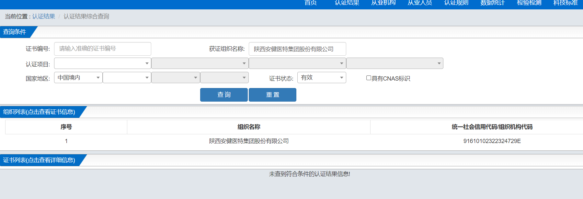Open the 证书状态 dropdown showing 有效
Viewport: 583px width, 199px height.
[x=322, y=78]
